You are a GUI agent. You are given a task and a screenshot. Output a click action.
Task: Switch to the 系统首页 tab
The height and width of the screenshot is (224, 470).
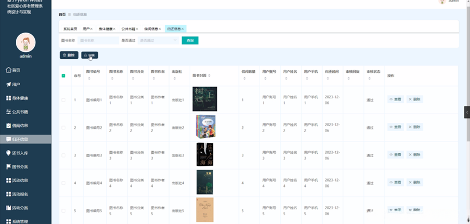click(70, 29)
